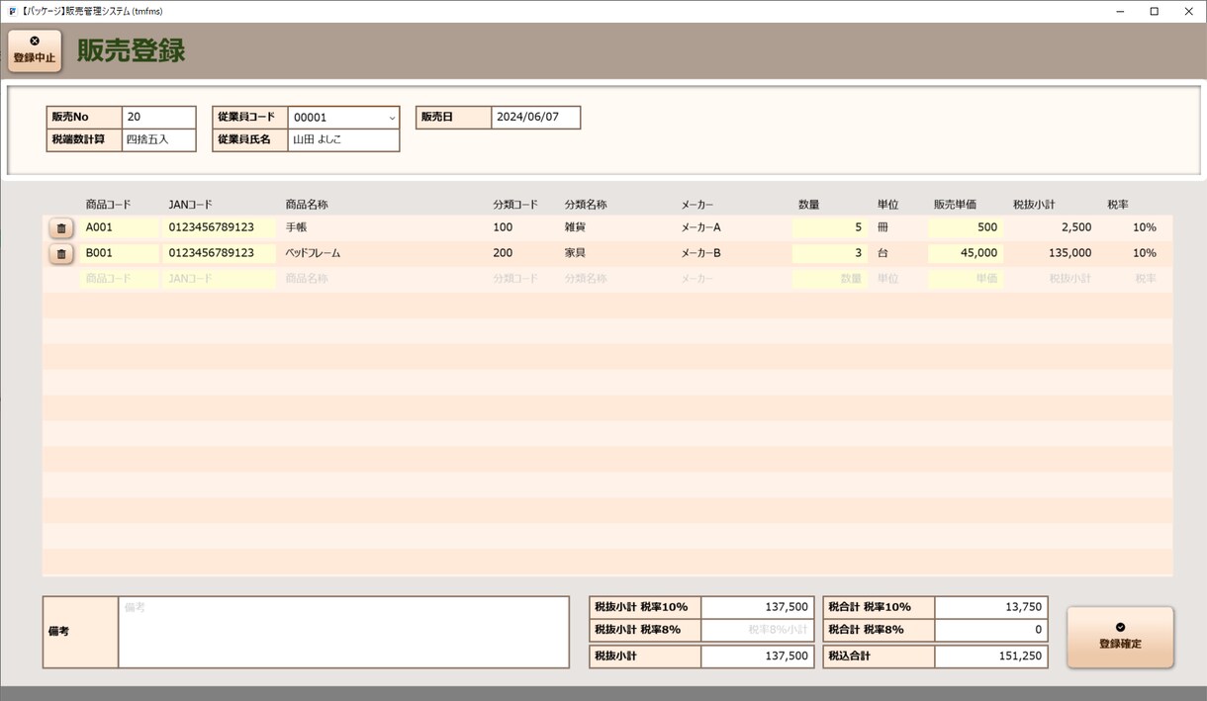
Task: Click JAN code cell in ベッドフレーム row
Action: [220, 253]
